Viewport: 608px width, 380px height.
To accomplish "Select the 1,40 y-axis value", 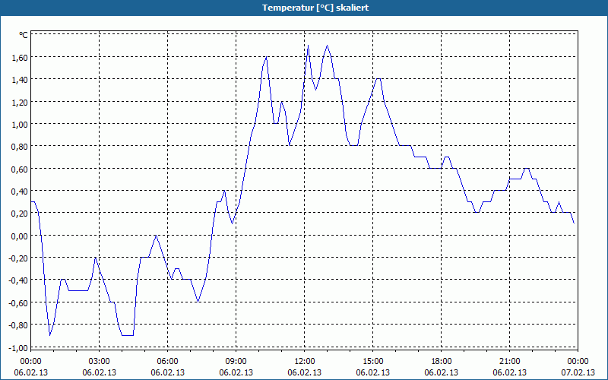I will click(x=21, y=80).
